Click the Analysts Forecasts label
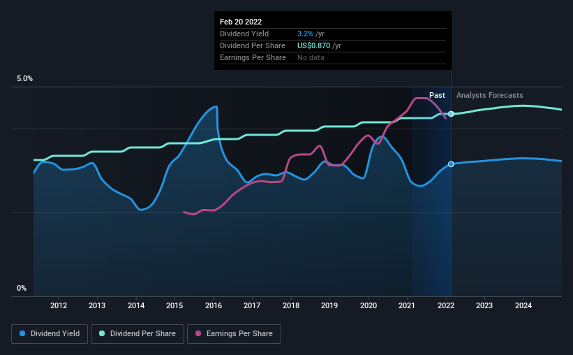The width and height of the screenshot is (573, 355). (490, 95)
